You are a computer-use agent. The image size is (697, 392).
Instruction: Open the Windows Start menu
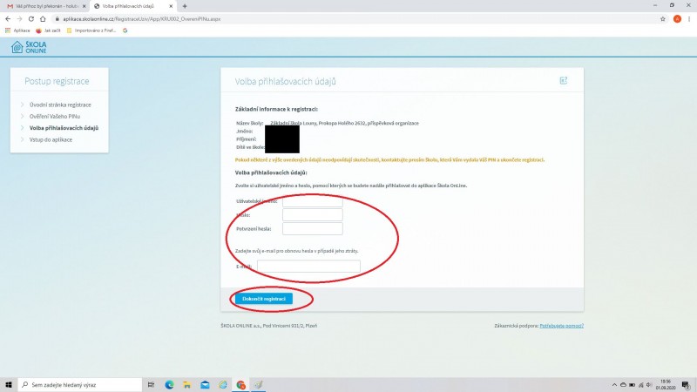9,384
